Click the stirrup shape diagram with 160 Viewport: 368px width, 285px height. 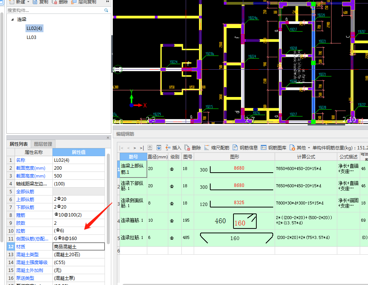point(245,221)
